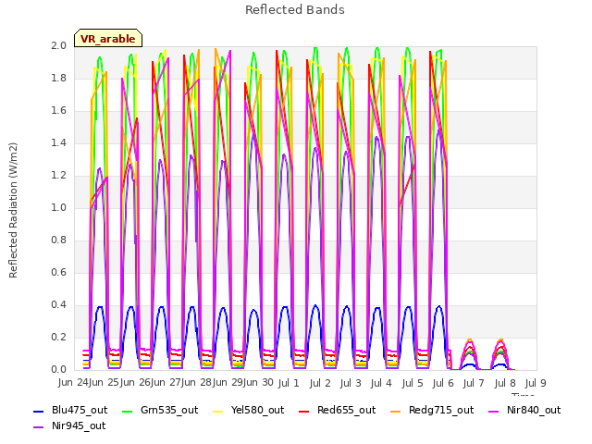Toggle the Red655_out legend entry
Viewport: 592px width, 444px height.
(x=337, y=411)
